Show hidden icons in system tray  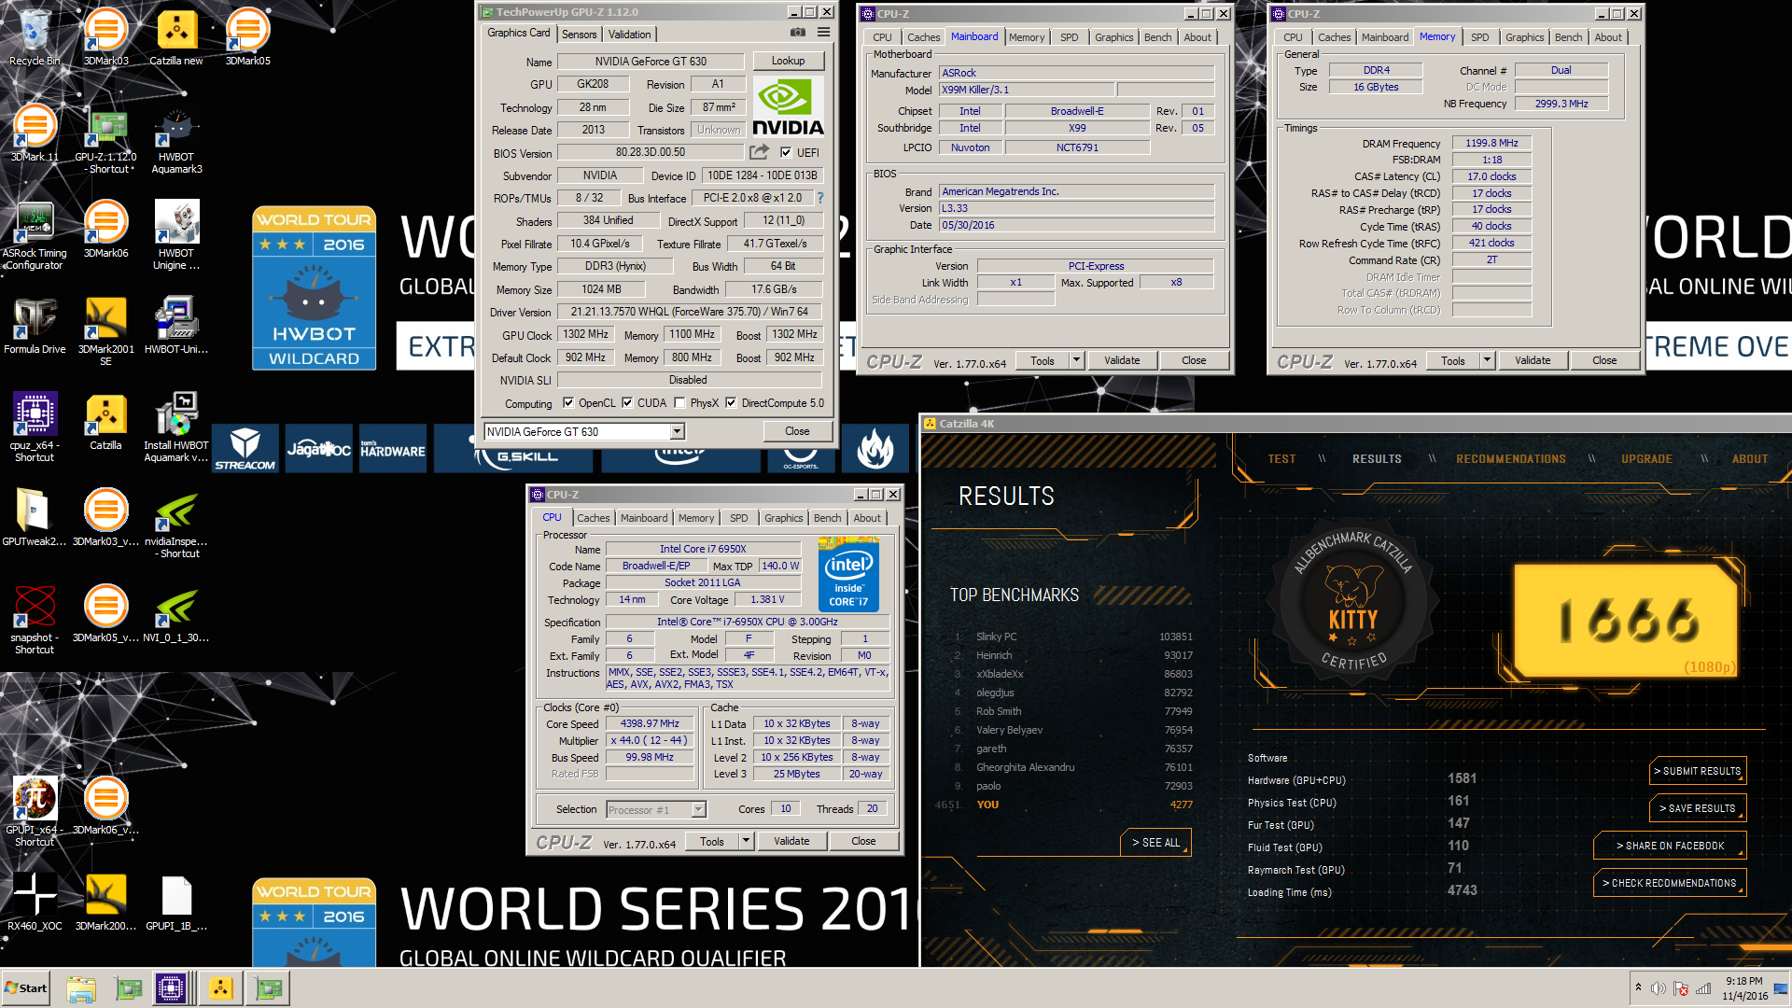click(x=1637, y=987)
